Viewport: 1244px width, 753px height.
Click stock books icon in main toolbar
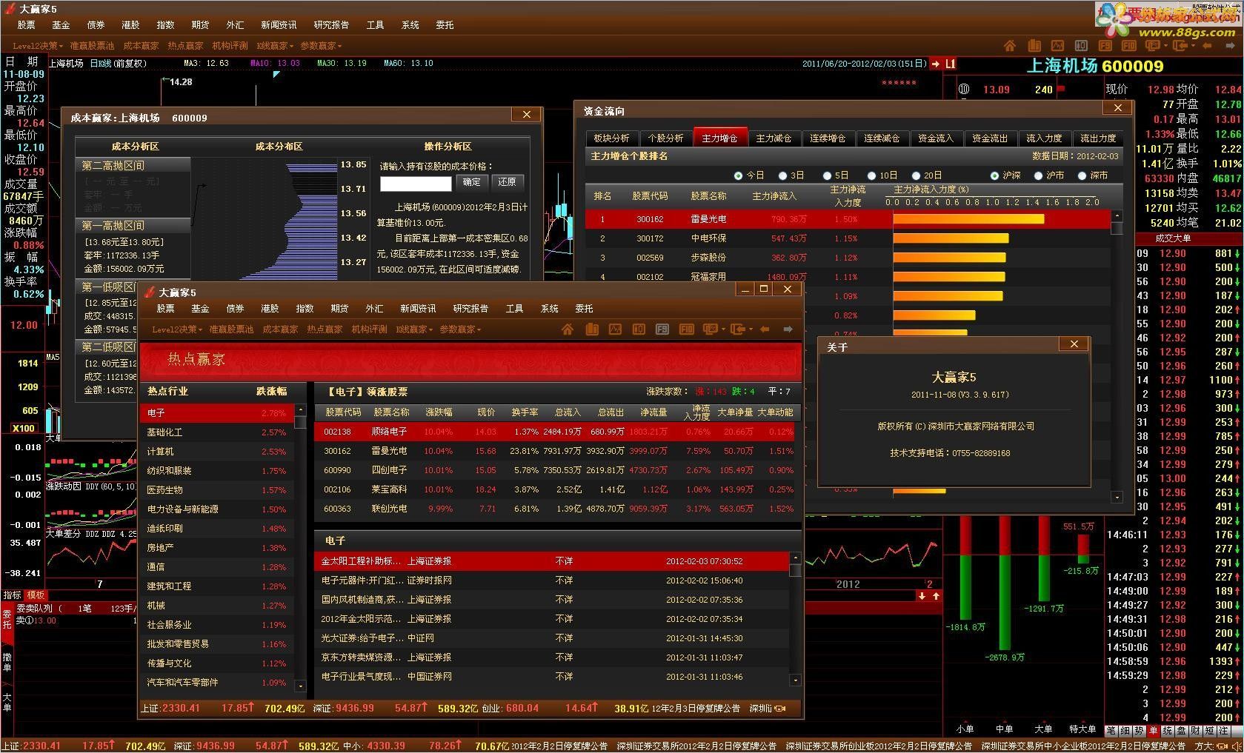pyautogui.click(x=1034, y=46)
